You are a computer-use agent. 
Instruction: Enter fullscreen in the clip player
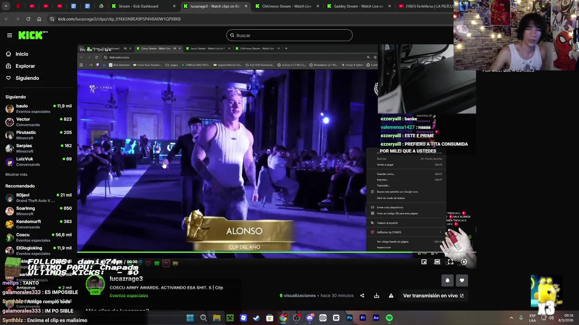click(450, 262)
